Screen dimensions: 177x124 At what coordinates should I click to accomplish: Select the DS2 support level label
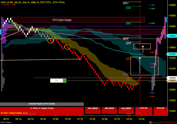coord(129,79)
